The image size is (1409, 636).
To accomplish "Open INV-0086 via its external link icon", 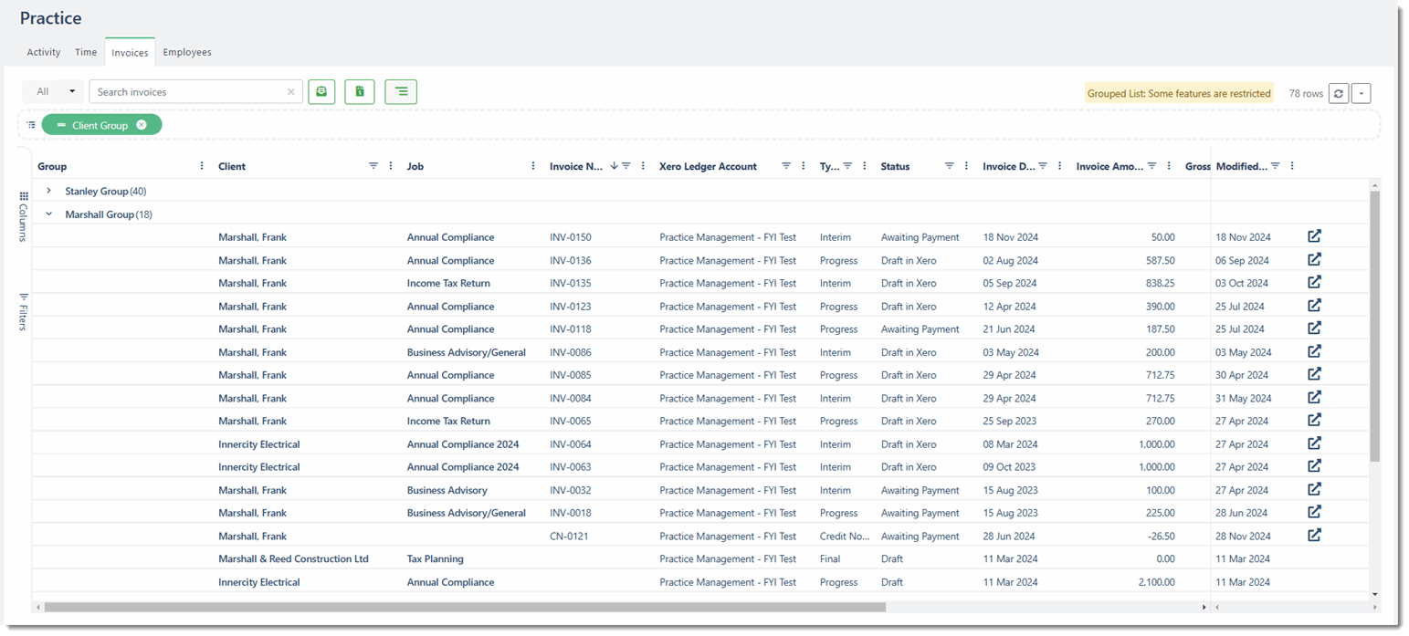I will [x=1314, y=351].
